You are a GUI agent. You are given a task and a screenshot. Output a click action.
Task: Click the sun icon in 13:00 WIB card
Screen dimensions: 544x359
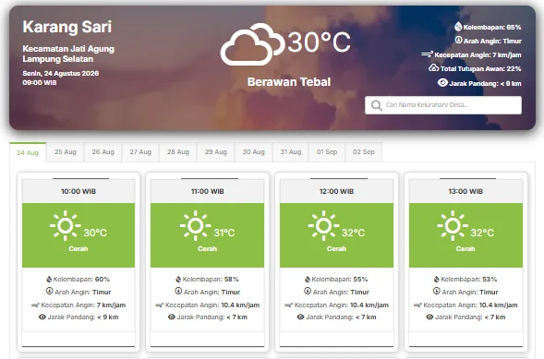pyautogui.click(x=453, y=225)
